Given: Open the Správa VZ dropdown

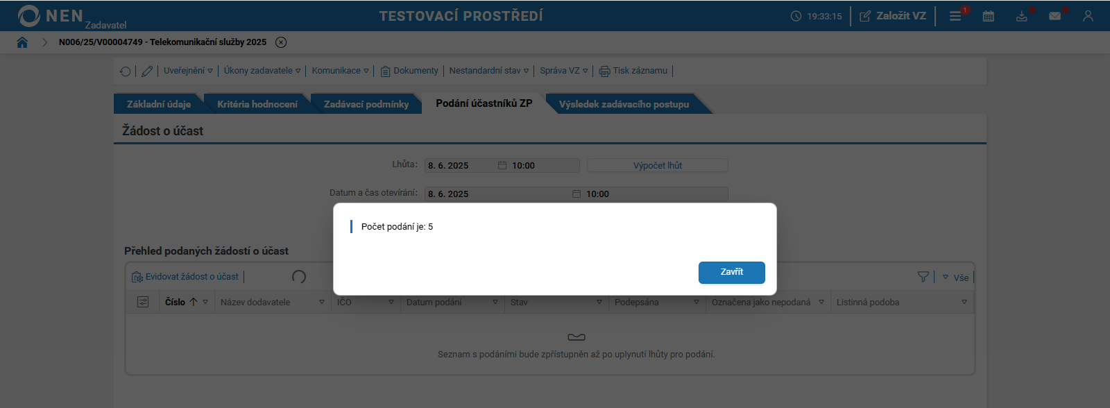Looking at the screenshot, I should [x=564, y=71].
